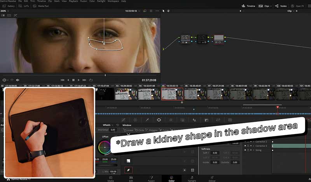Mute viewer audio speaker icon

[17, 80]
